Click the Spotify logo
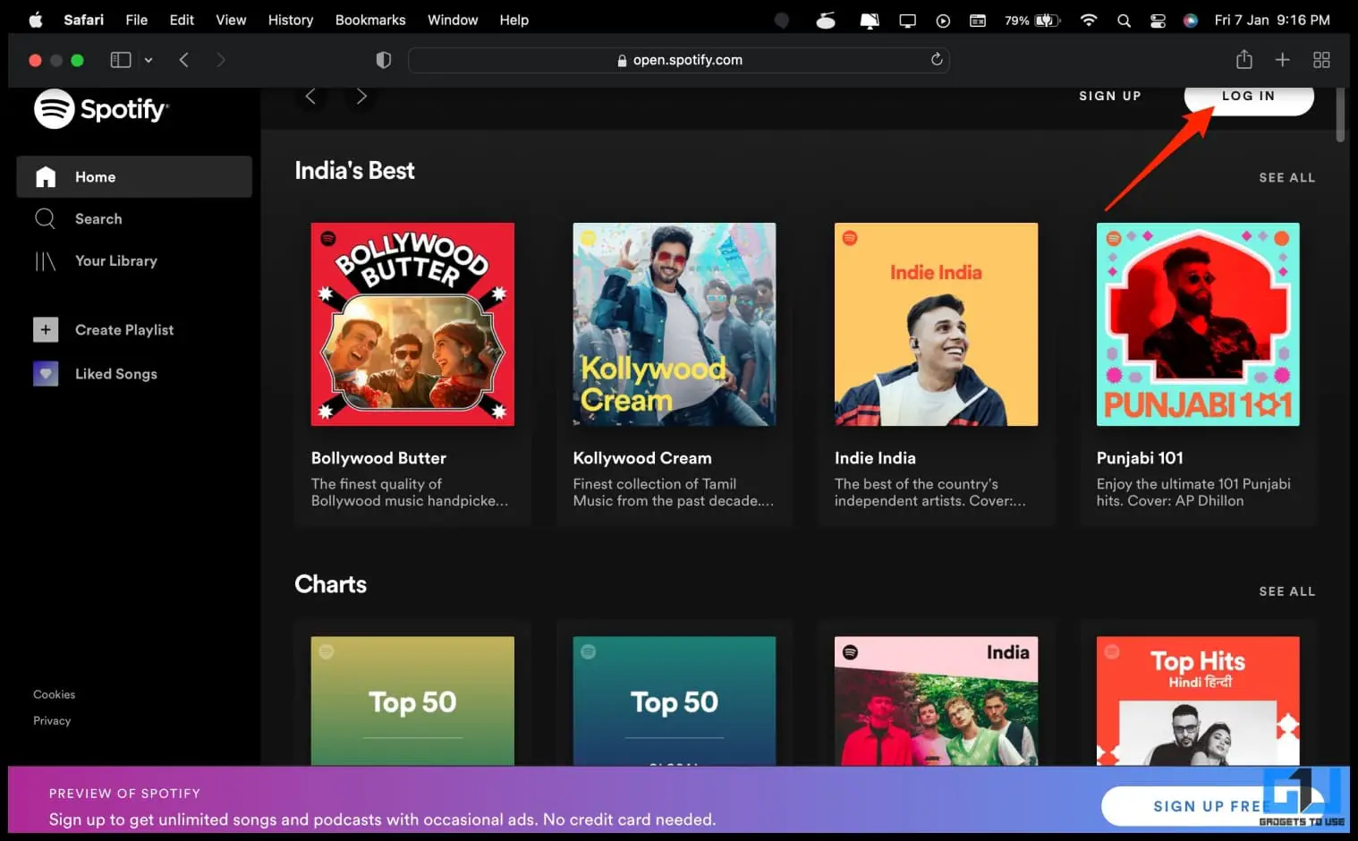1358x841 pixels. coord(101,109)
